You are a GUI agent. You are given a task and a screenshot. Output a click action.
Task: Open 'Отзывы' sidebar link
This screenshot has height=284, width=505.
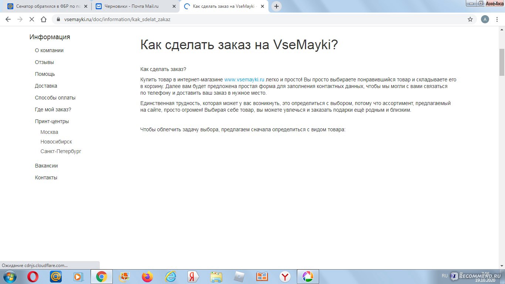click(44, 62)
